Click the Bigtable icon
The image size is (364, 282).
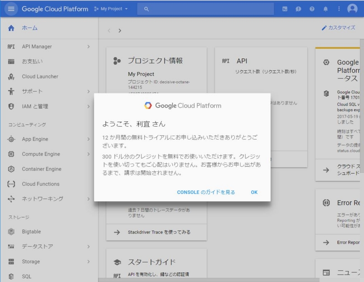[11, 232]
